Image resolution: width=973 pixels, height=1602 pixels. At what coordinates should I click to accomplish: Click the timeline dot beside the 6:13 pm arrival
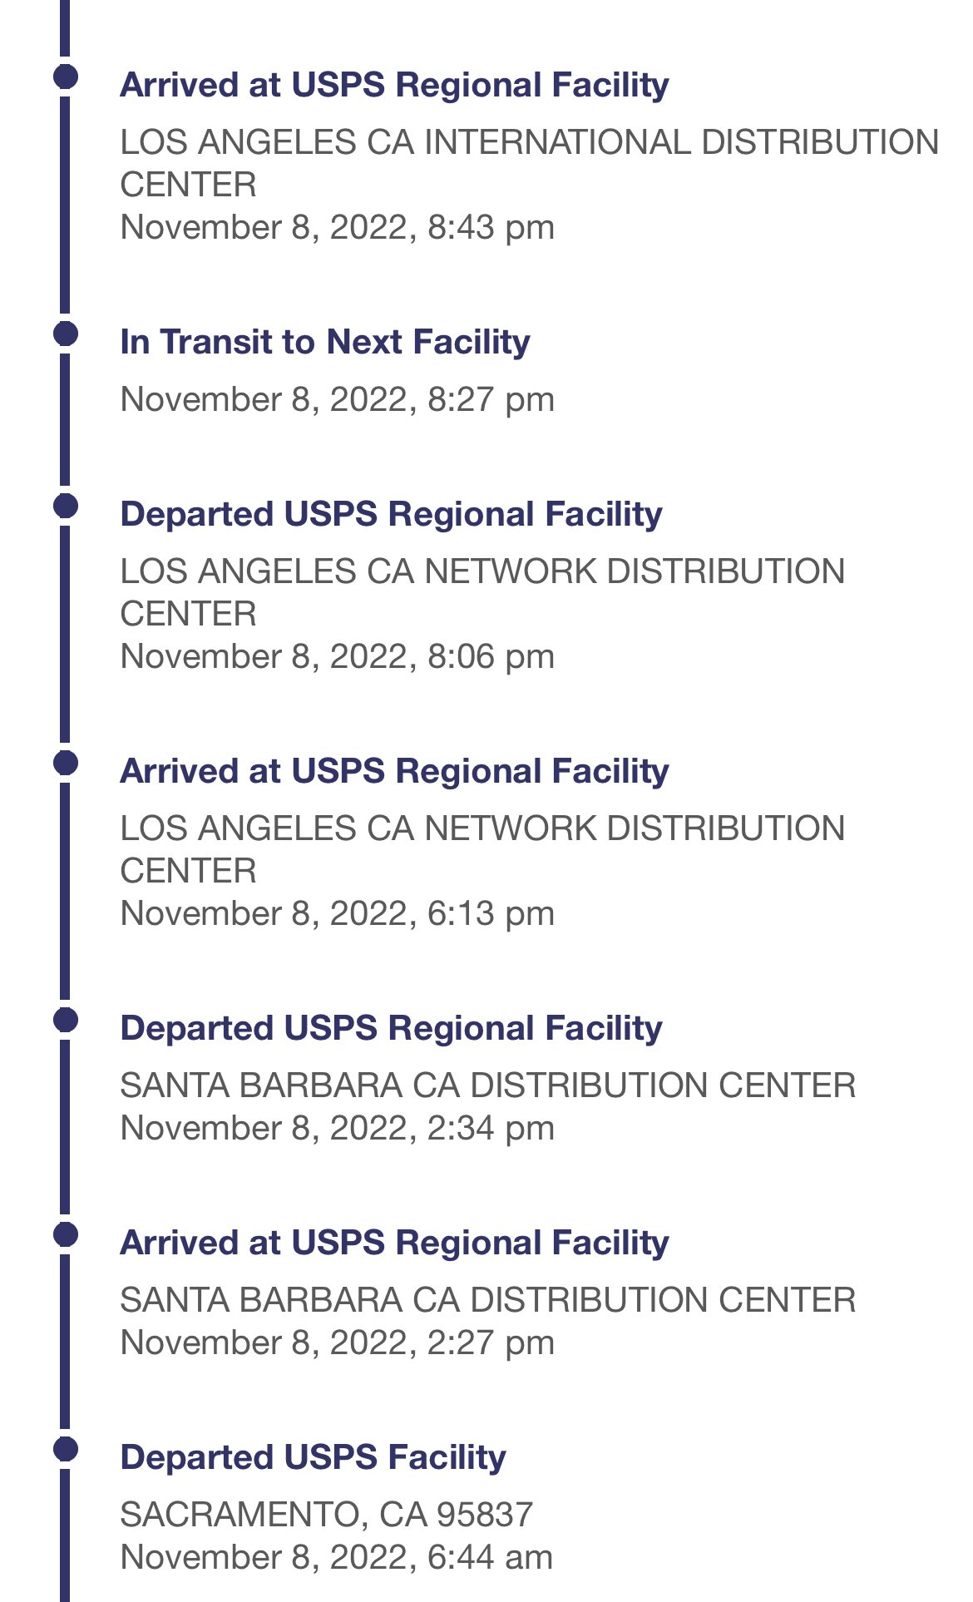(x=66, y=764)
